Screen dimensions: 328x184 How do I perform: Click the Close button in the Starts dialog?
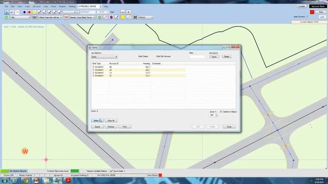tap(229, 127)
